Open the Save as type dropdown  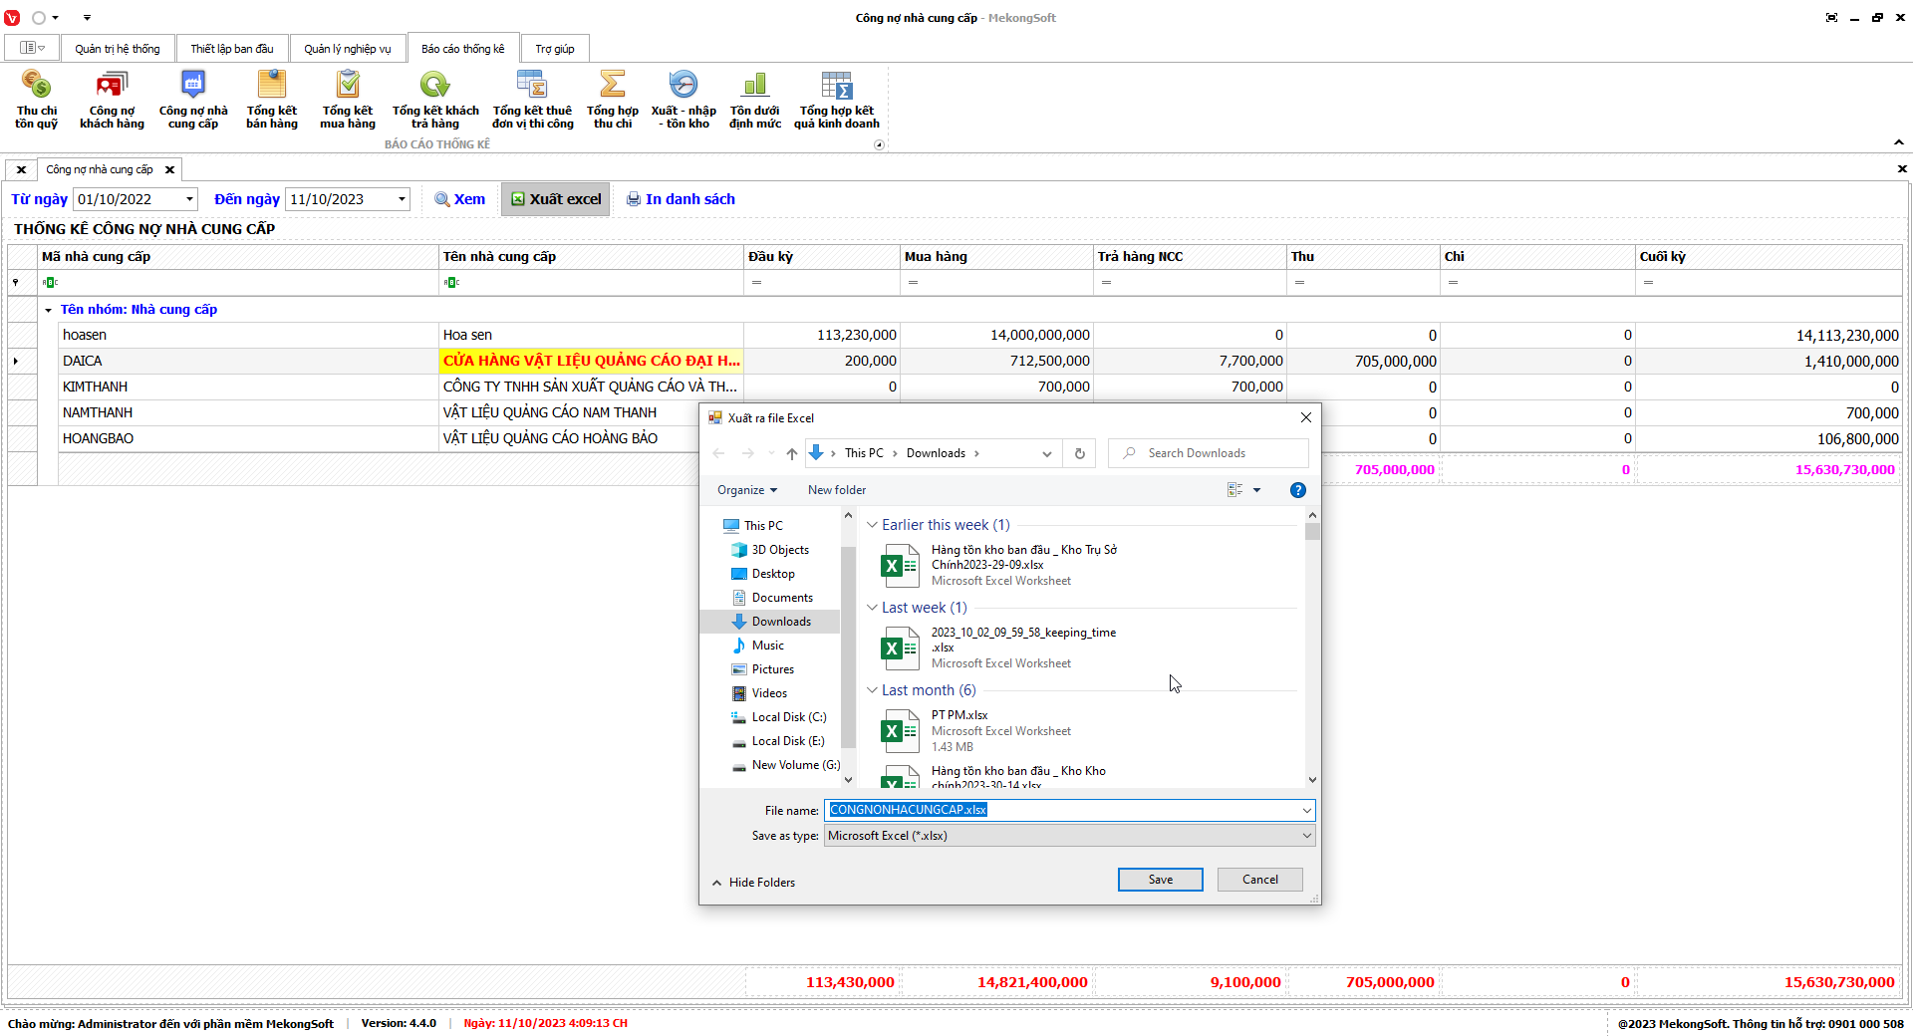coord(1306,836)
